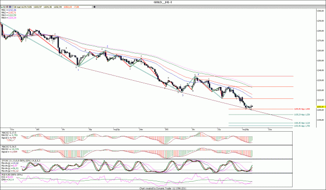The image size is (326, 190).
Task: Click the F button in chart toolbar
Action: pos(7,7)
